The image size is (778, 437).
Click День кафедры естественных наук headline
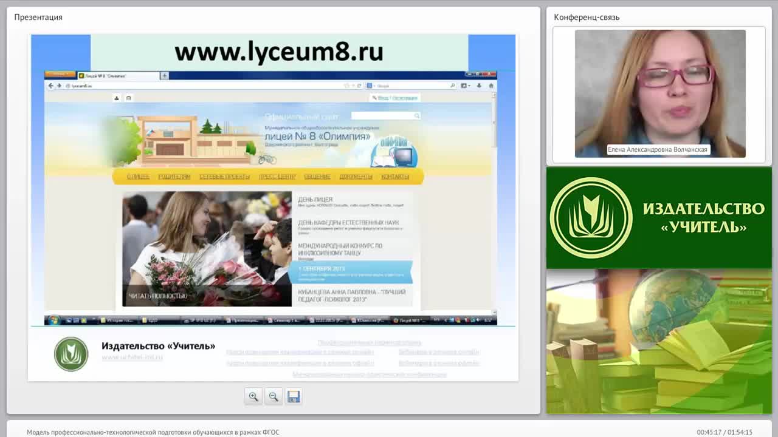(348, 223)
